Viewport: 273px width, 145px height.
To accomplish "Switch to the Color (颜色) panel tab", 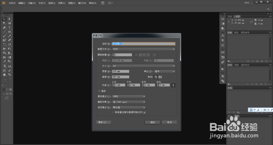I will point(236,32).
